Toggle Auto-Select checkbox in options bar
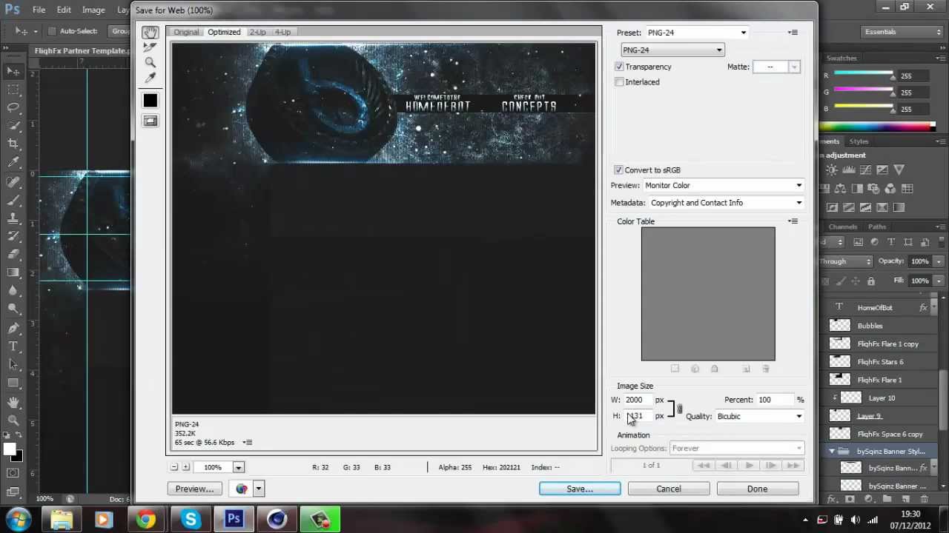Viewport: 949px width, 533px height. [52, 31]
